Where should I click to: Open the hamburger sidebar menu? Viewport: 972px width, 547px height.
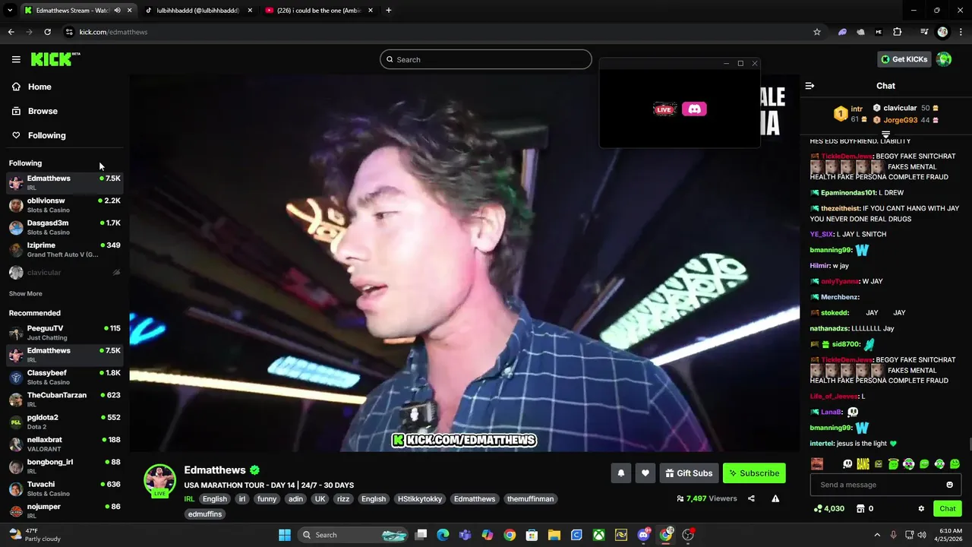click(x=16, y=59)
